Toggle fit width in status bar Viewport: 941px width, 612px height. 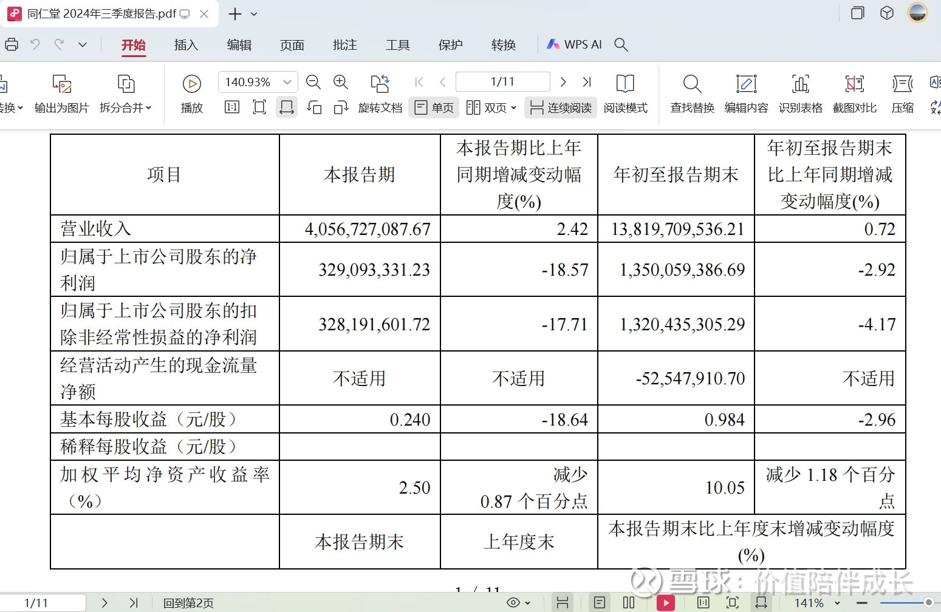(x=761, y=603)
